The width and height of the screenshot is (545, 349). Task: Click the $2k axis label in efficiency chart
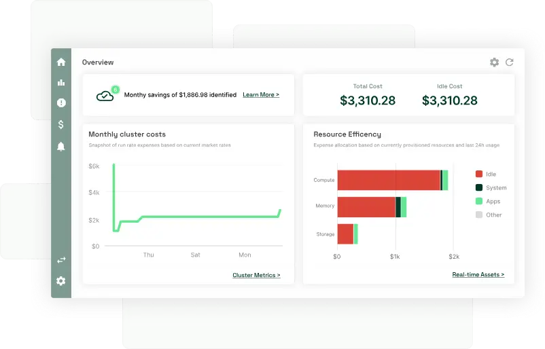pyautogui.click(x=454, y=257)
